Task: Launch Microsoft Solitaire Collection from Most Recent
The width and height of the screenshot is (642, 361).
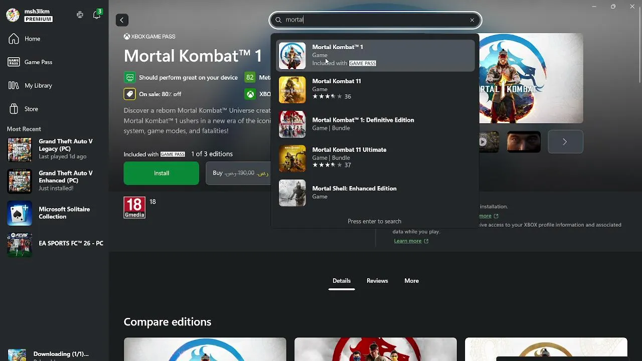Action: (x=54, y=213)
